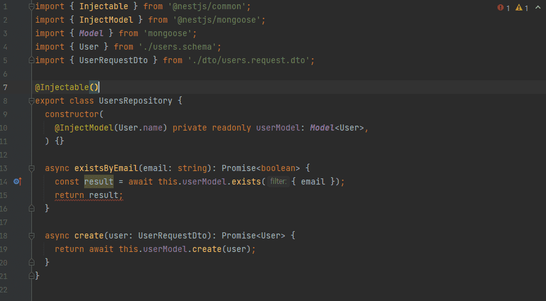Click './dto/users.request.dto' import path
This screenshot has width=546, height=301.
pos(249,61)
